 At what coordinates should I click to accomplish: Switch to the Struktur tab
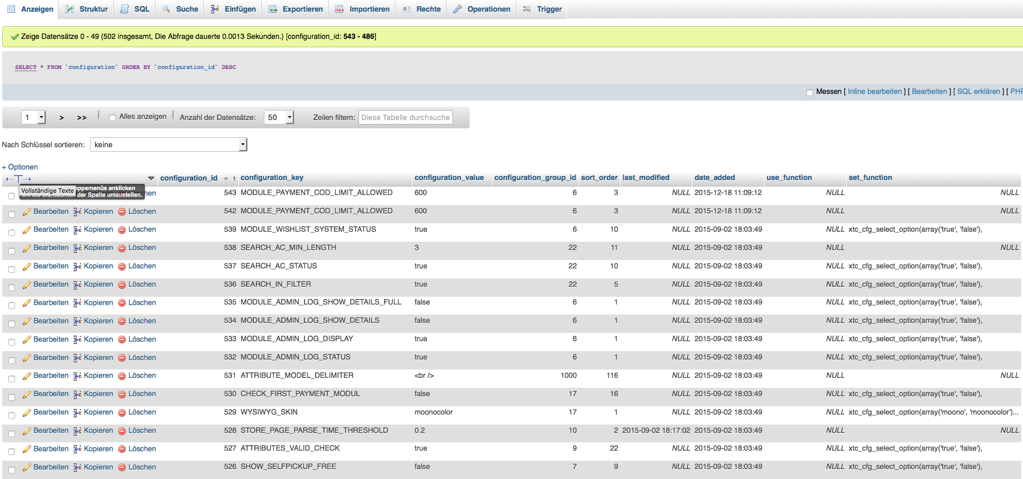(x=87, y=9)
